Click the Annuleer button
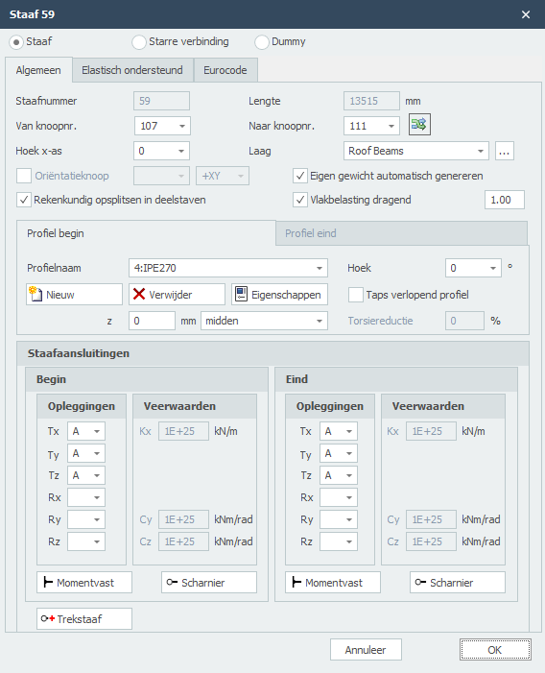Image resolution: width=545 pixels, height=673 pixels. tap(366, 650)
